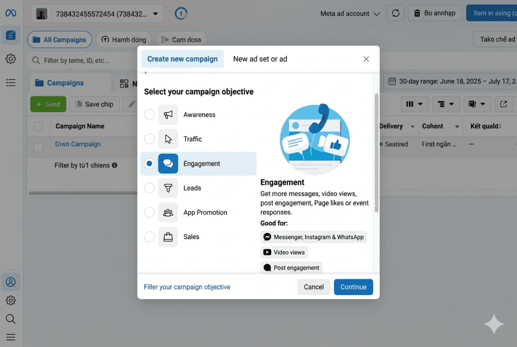517x347 pixels.
Task: Open the campaign editor sidebar icon
Action: 11,35
